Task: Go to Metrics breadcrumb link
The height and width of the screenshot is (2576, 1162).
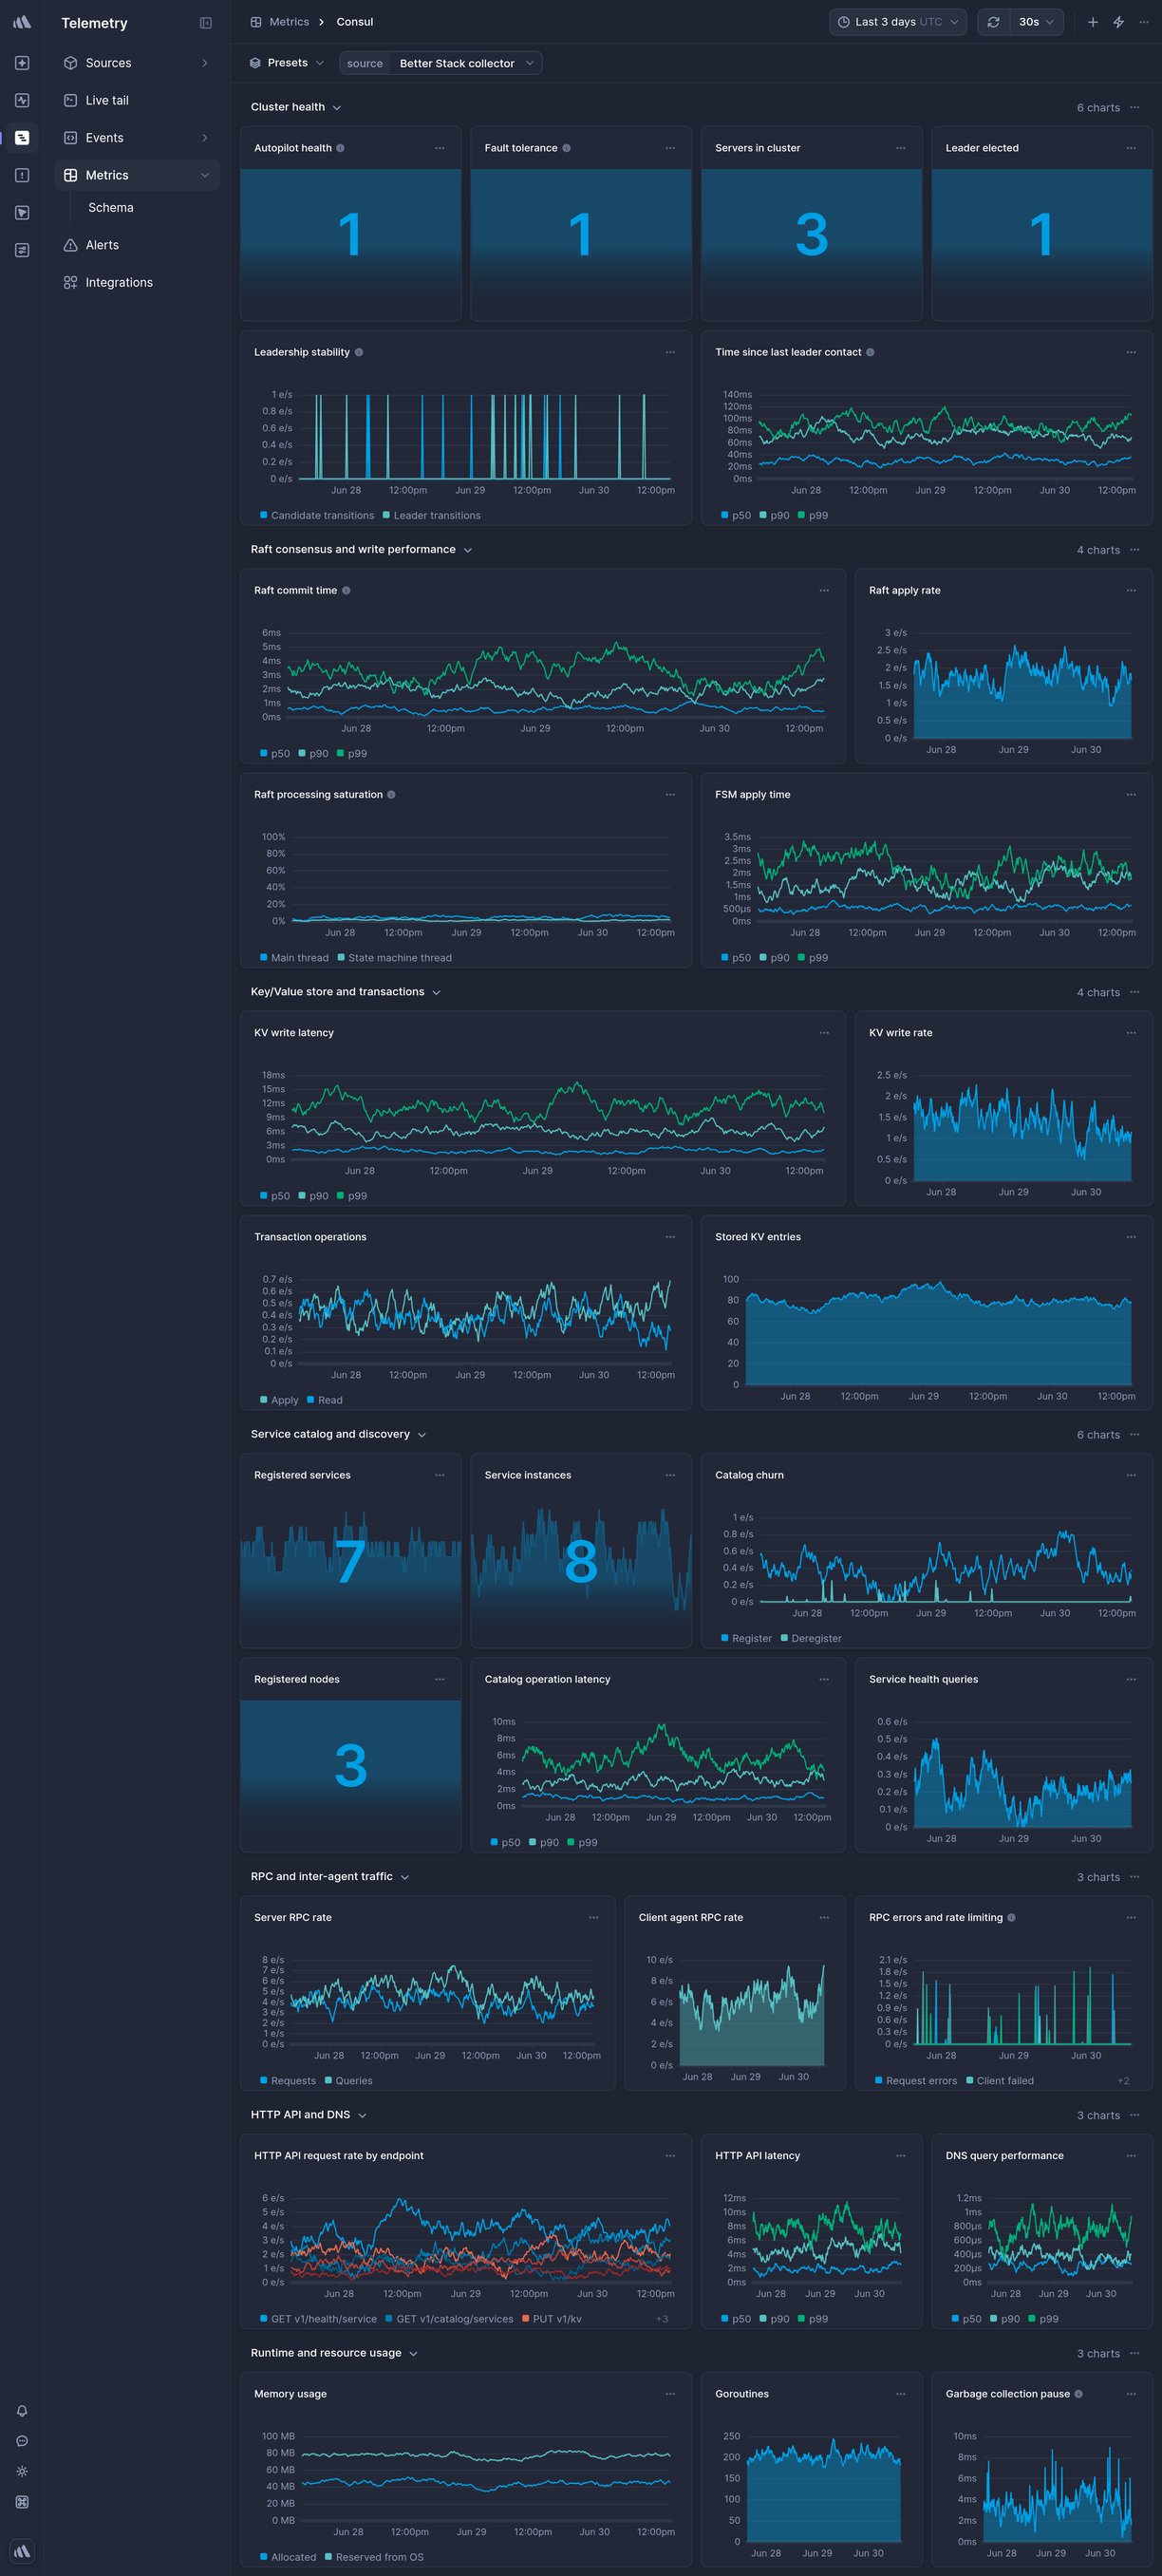Action: [289, 22]
